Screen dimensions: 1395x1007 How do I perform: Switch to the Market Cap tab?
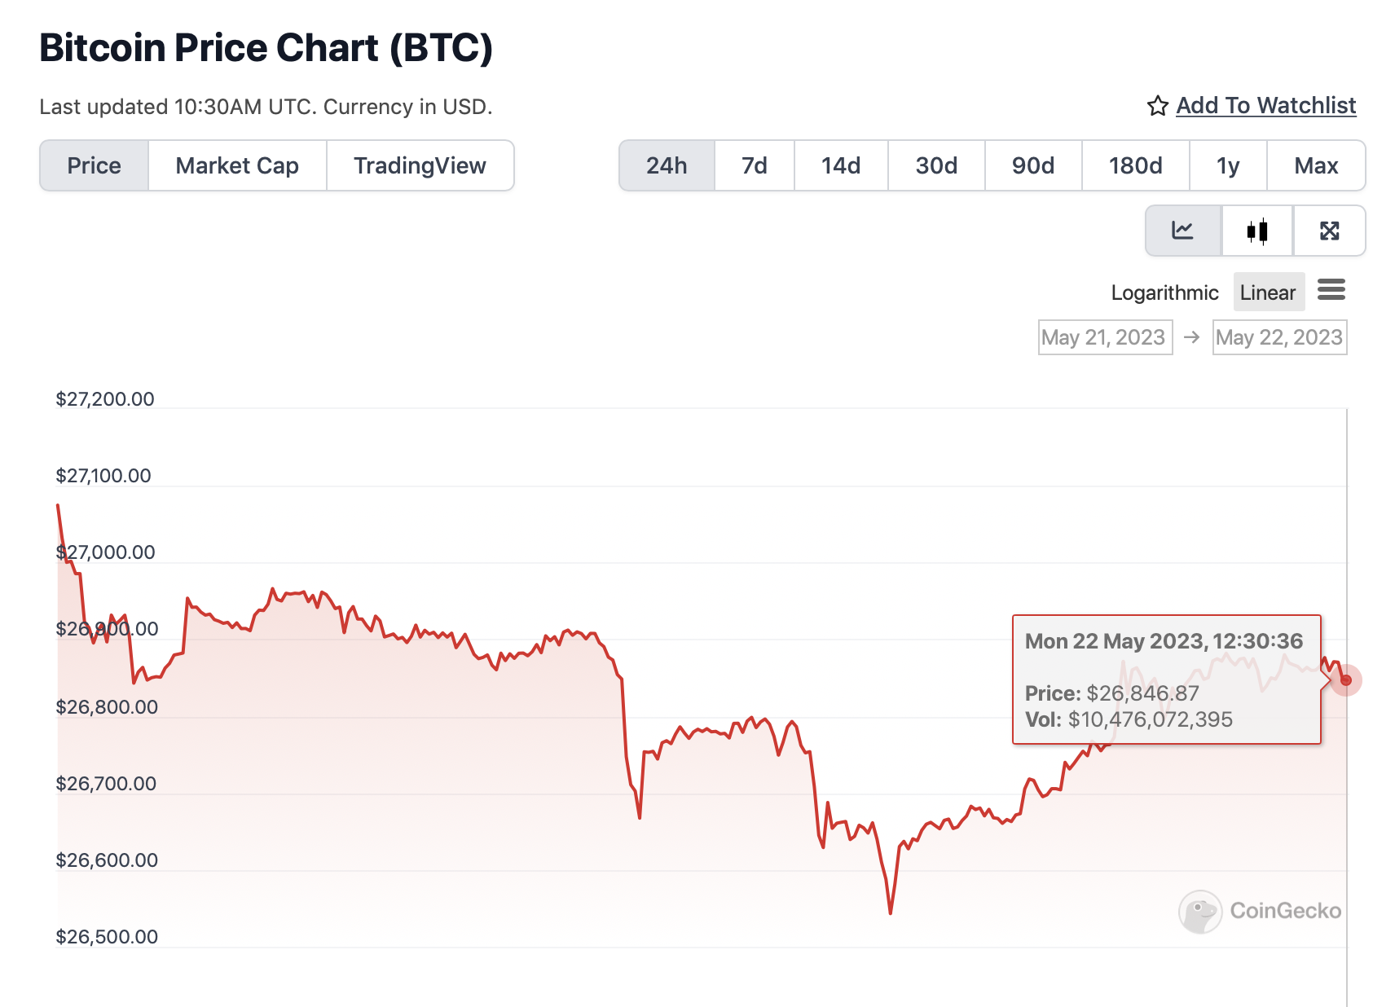[x=237, y=165]
